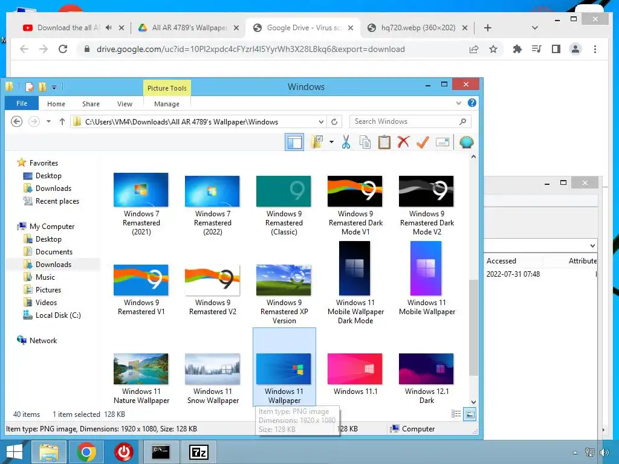Select Downloads under Favorites

(x=53, y=188)
